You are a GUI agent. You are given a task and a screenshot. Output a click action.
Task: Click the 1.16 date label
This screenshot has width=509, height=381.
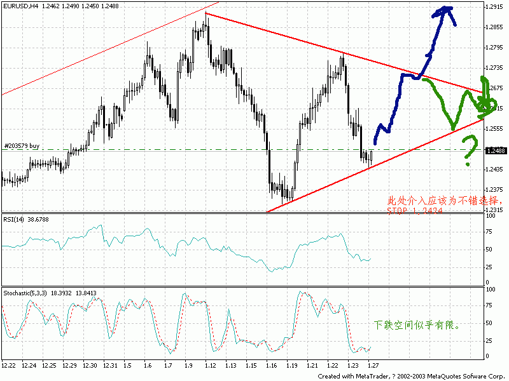click(272, 366)
